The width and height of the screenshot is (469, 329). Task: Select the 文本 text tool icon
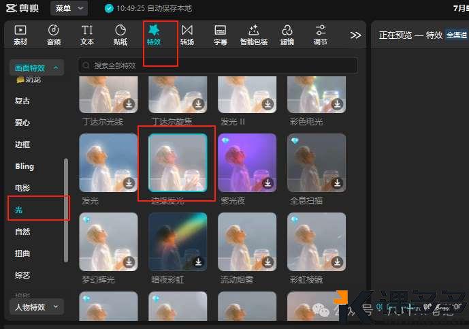[x=87, y=35]
